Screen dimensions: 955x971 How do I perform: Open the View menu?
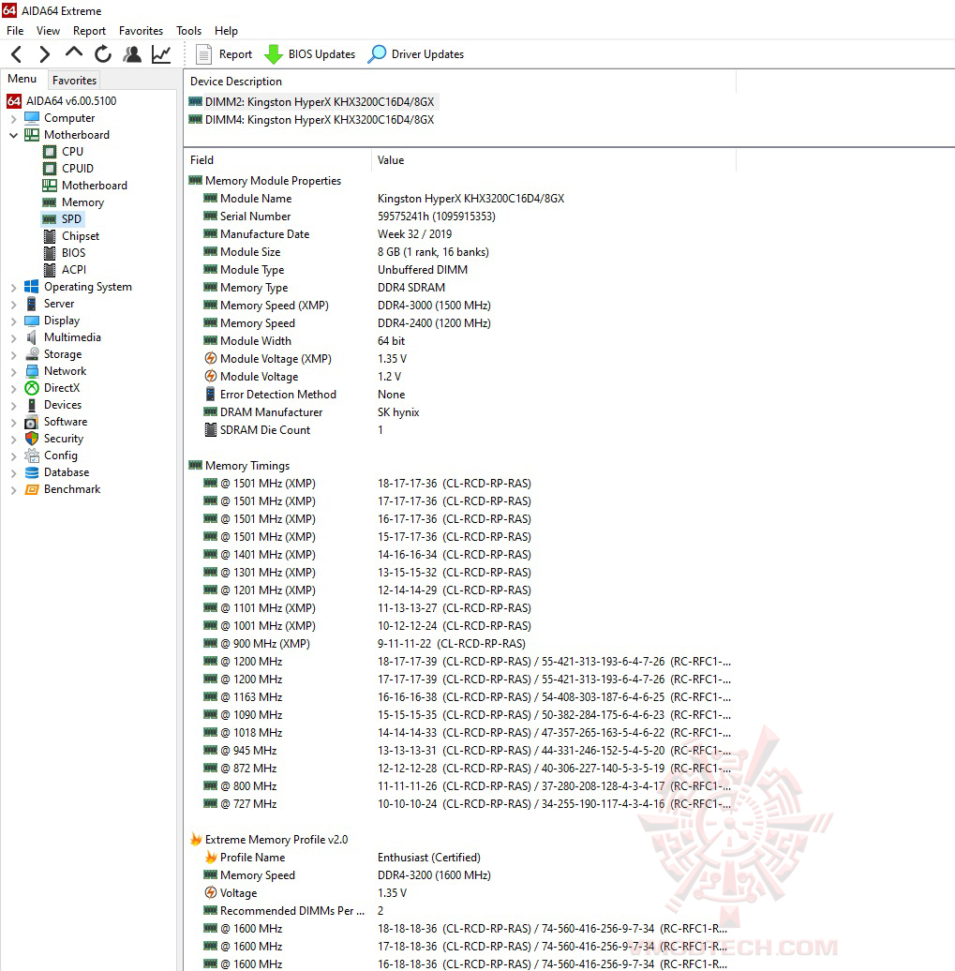(x=48, y=31)
